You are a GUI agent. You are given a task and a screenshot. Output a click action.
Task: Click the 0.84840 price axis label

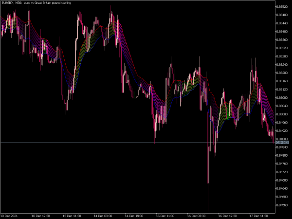(282, 147)
